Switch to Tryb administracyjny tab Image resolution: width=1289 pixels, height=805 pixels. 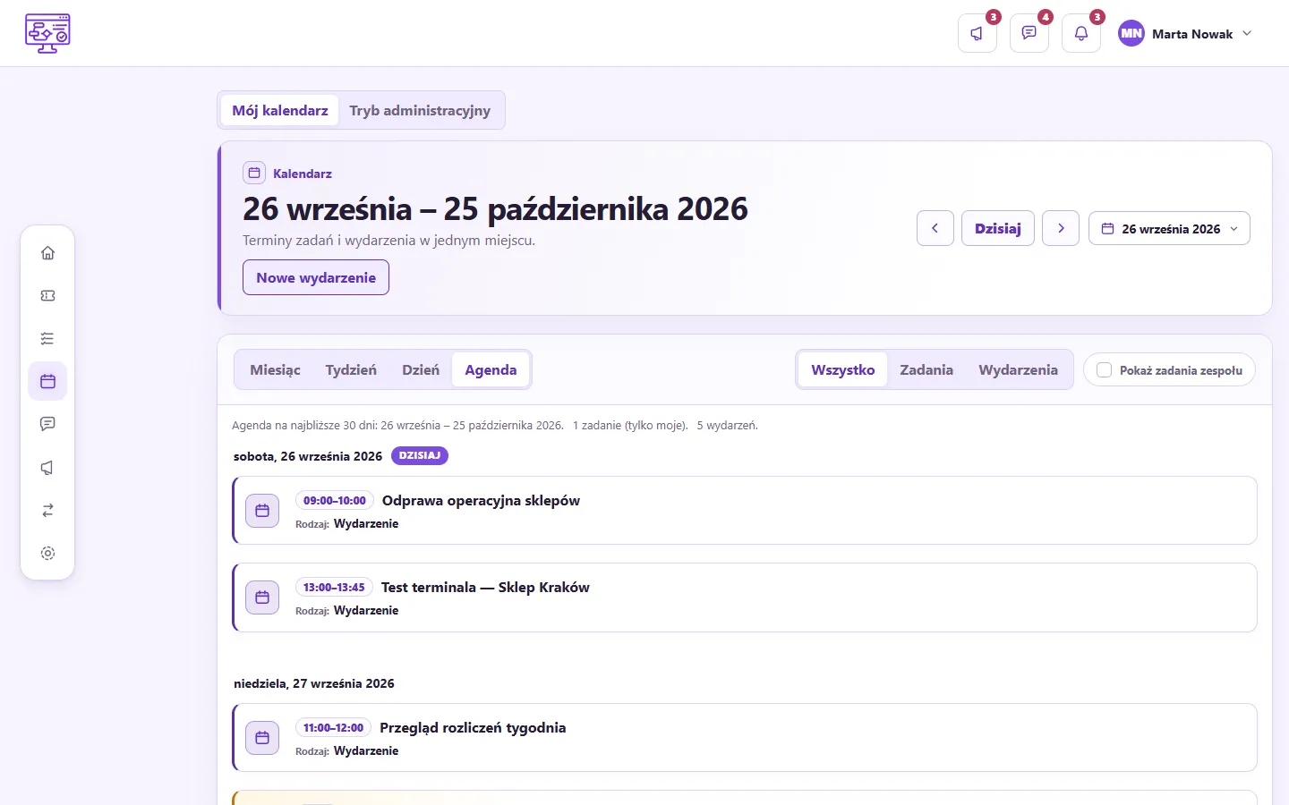pyautogui.click(x=420, y=110)
